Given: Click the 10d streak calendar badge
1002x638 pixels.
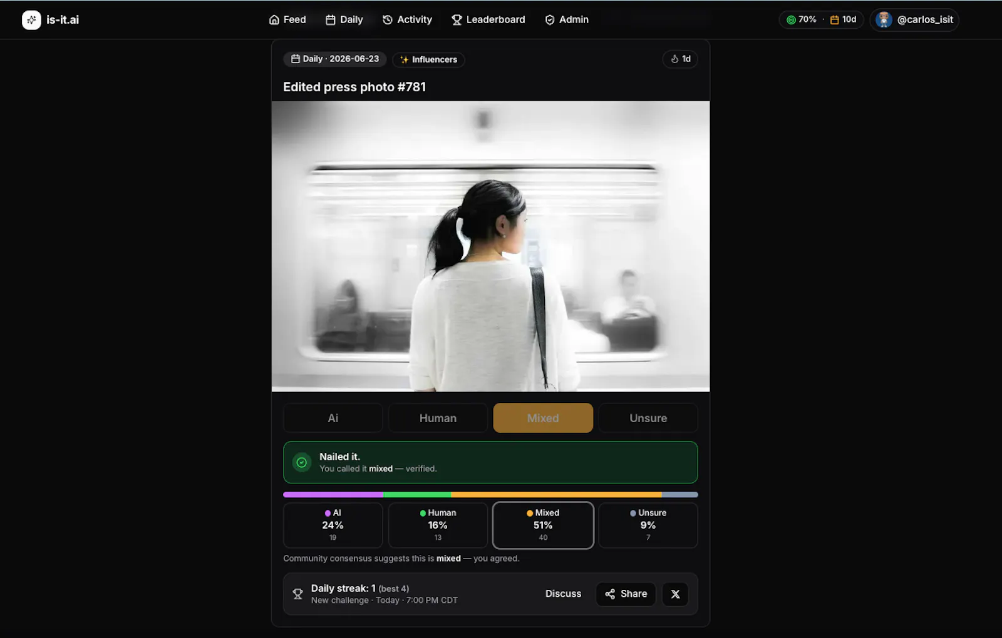Looking at the screenshot, I should [843, 20].
